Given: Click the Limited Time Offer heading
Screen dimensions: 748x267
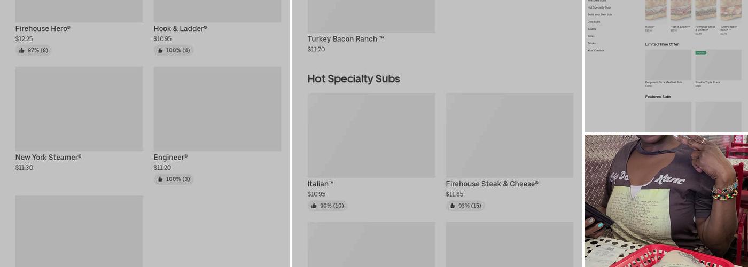Looking at the screenshot, I should [x=662, y=44].
